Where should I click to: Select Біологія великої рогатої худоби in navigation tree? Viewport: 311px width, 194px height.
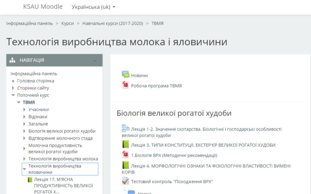(x=62, y=131)
